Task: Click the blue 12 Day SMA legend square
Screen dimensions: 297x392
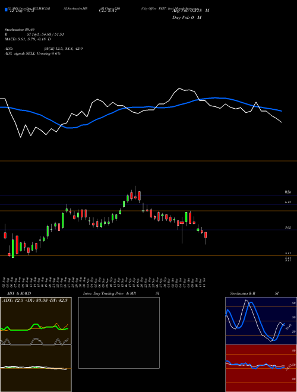Action: (x=6, y=10)
